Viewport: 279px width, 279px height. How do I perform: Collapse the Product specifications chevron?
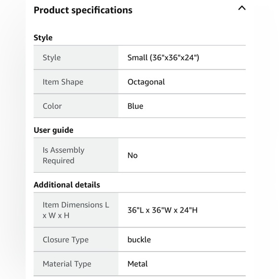(x=242, y=8)
